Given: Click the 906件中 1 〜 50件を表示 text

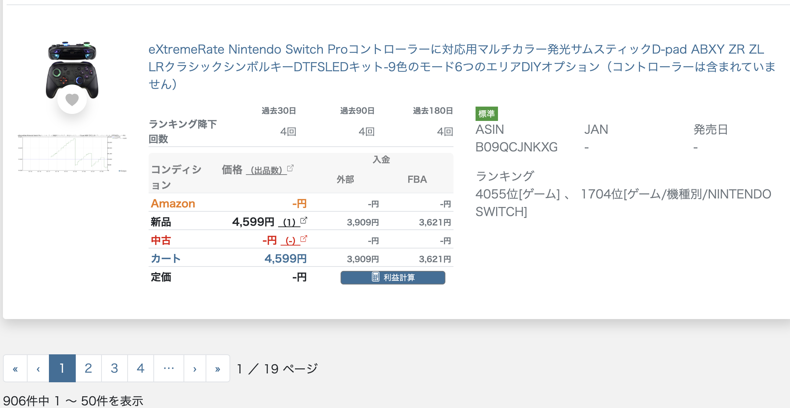Looking at the screenshot, I should (x=73, y=401).
